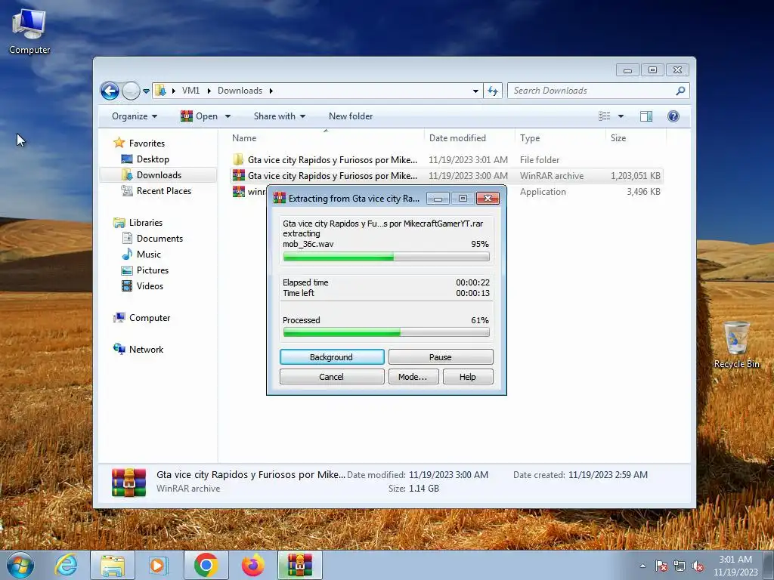Image resolution: width=774 pixels, height=580 pixels.
Task: Click the Change your view icon
Action: [604, 116]
